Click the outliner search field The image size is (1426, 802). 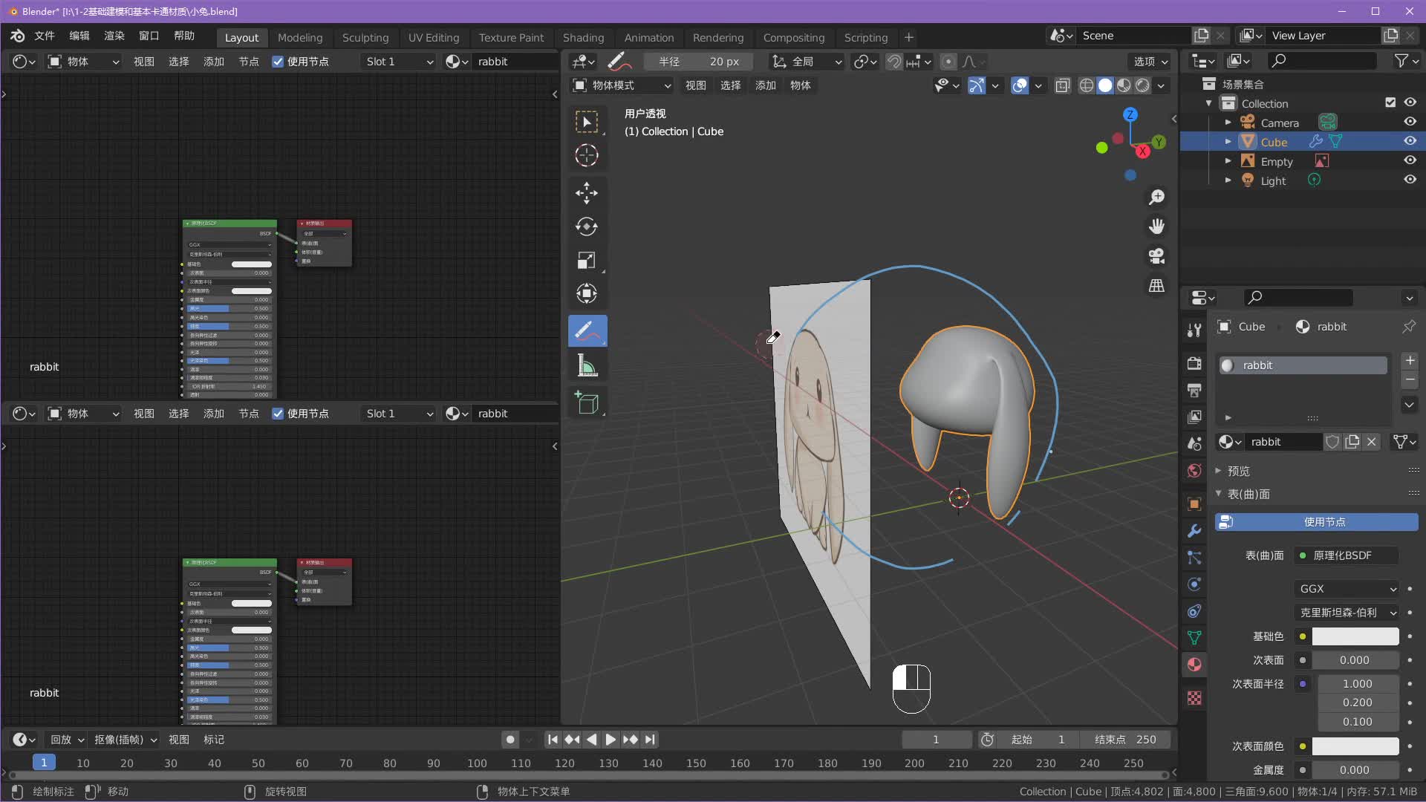(1321, 61)
